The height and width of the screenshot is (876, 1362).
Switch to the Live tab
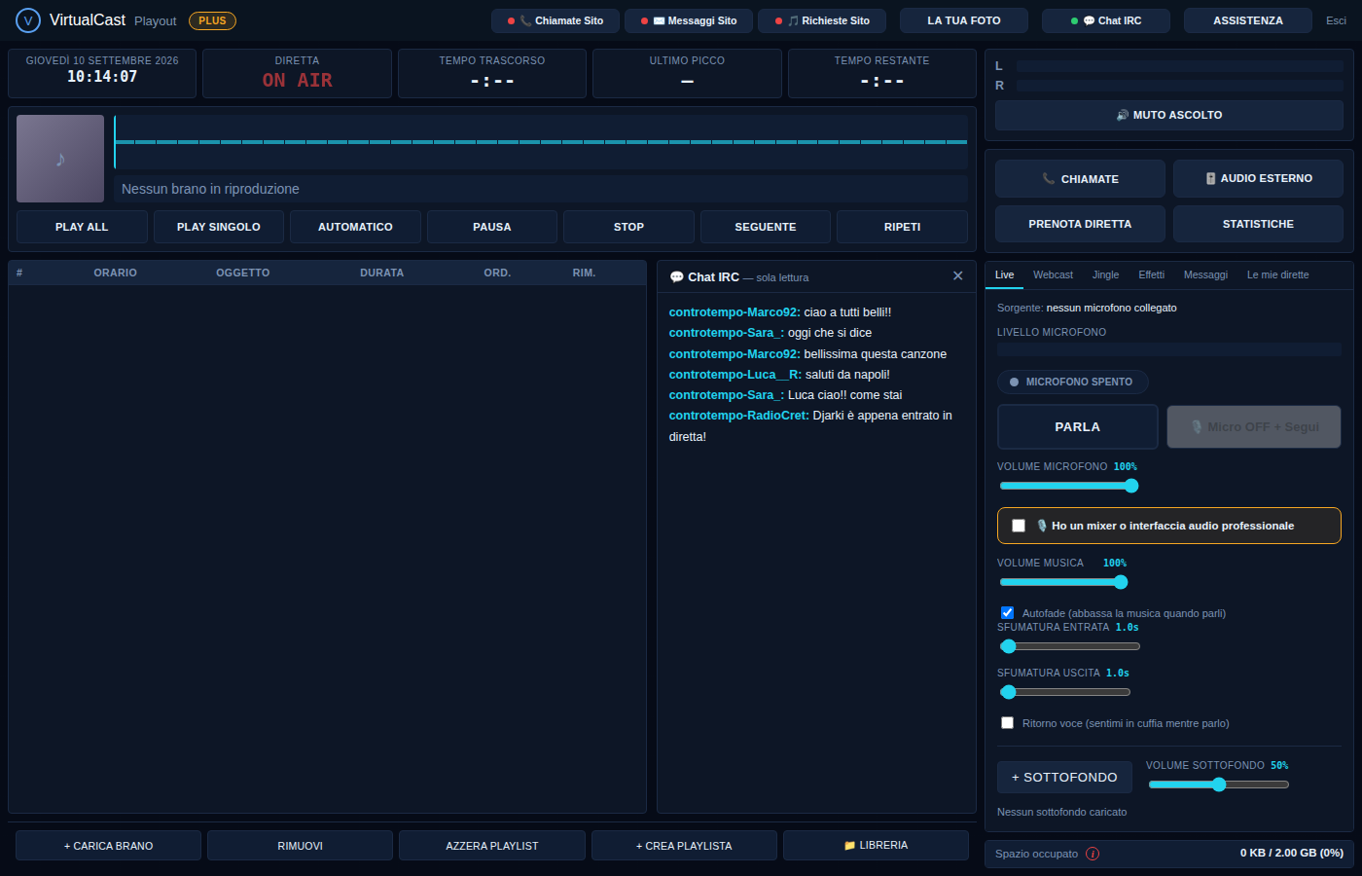pyautogui.click(x=1005, y=275)
